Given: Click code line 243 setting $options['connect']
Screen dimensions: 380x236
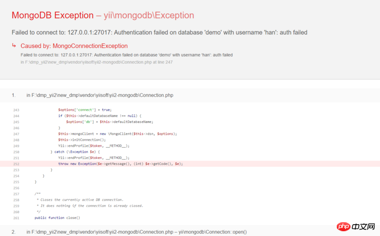Looking at the screenshot, I should [x=85, y=110].
